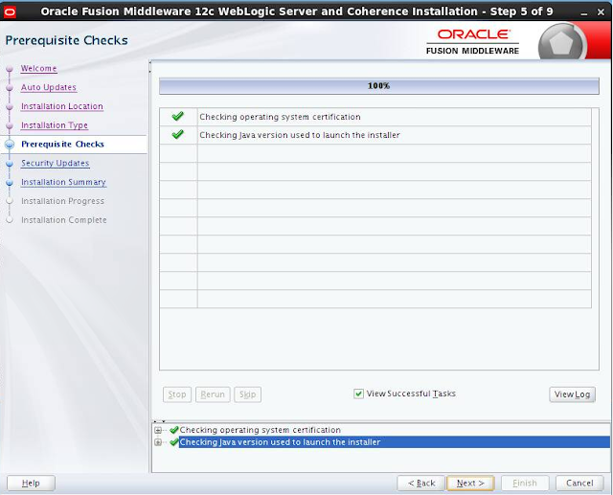The image size is (613, 495).
Task: Click the tree check icon for operating system certification
Action: [174, 430]
